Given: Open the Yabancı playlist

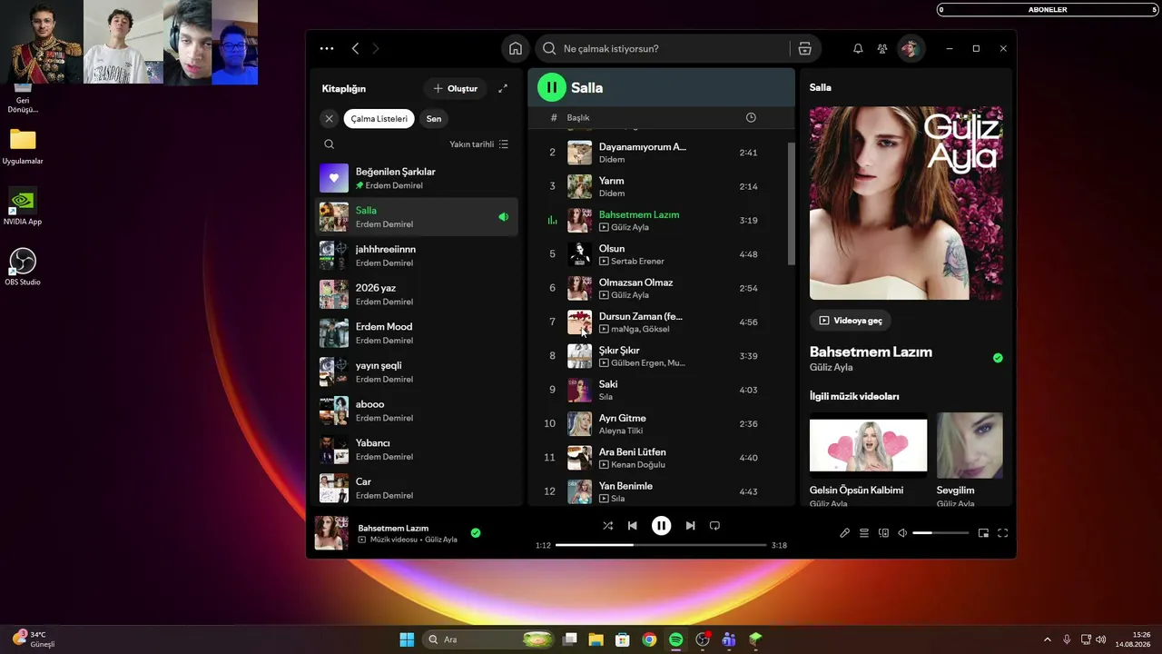Looking at the screenshot, I should [x=417, y=450].
